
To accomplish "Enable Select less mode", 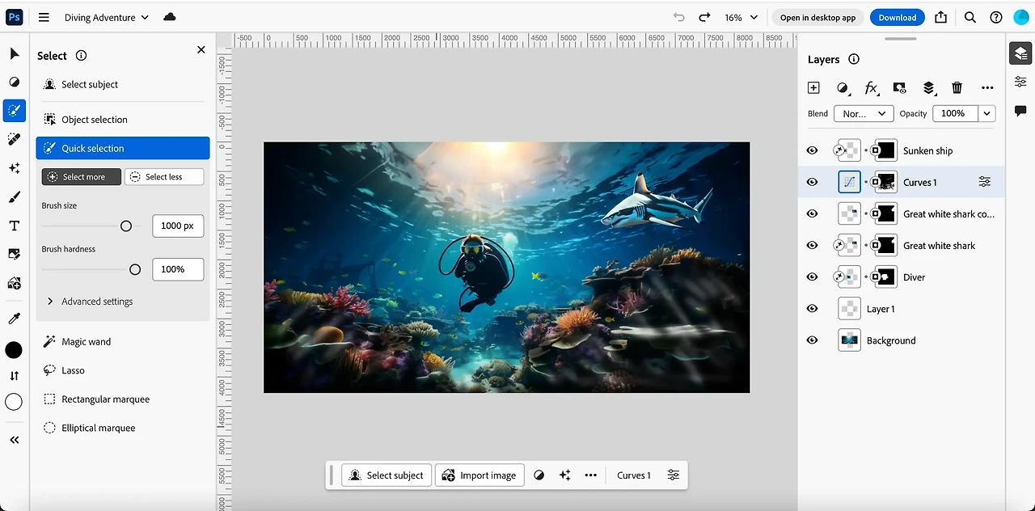I will coord(164,177).
